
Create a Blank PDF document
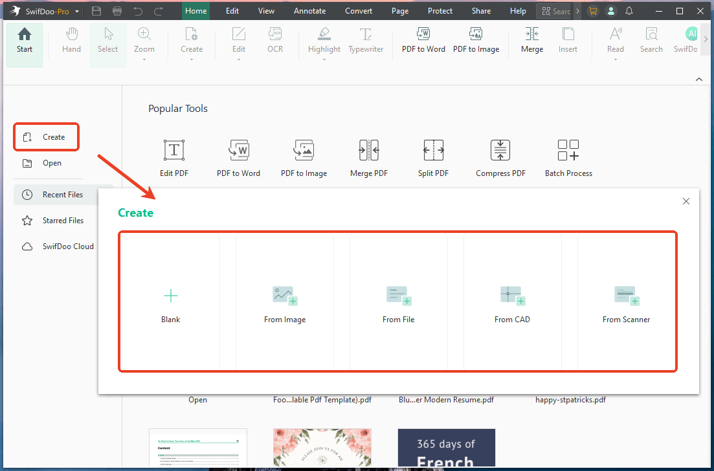[x=170, y=301]
